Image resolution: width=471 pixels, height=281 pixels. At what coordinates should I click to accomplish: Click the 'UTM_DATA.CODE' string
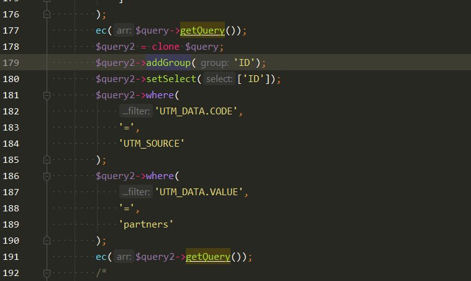coord(196,111)
